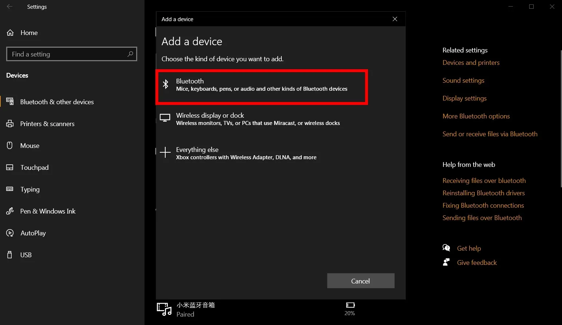
Task: Open Pen & Windows Ink settings
Action: tap(48, 211)
